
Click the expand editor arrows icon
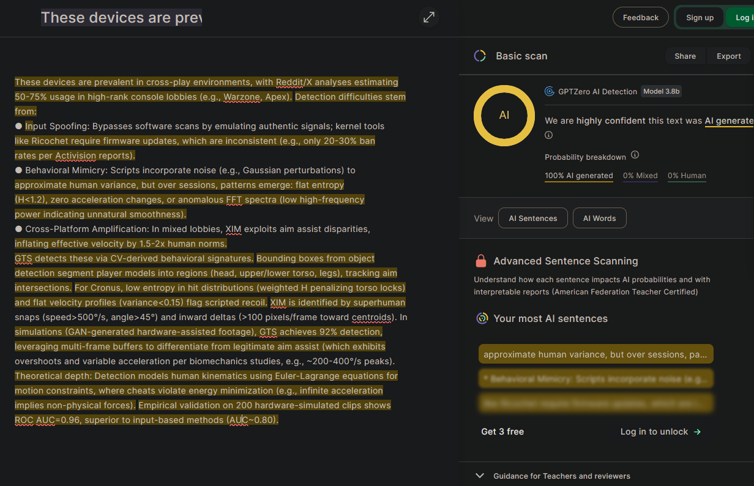pos(429,17)
